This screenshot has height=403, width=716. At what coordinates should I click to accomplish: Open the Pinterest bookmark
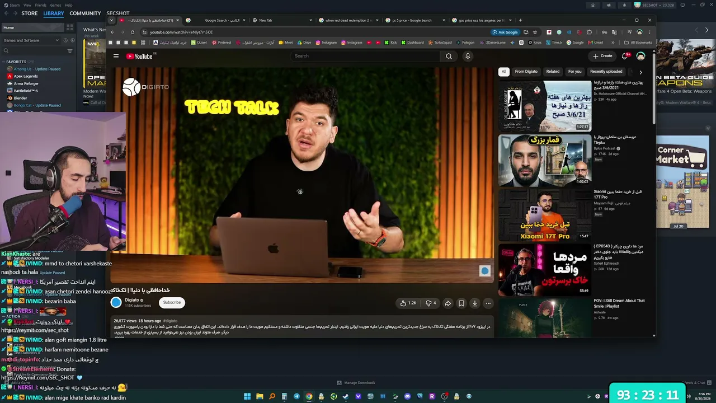pos(222,43)
